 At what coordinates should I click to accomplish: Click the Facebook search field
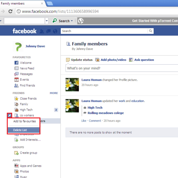pyautogui.click(x=104, y=31)
